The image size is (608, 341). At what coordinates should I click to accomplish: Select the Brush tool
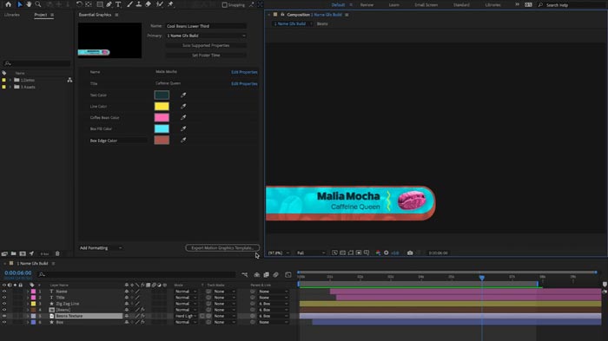click(129, 4)
